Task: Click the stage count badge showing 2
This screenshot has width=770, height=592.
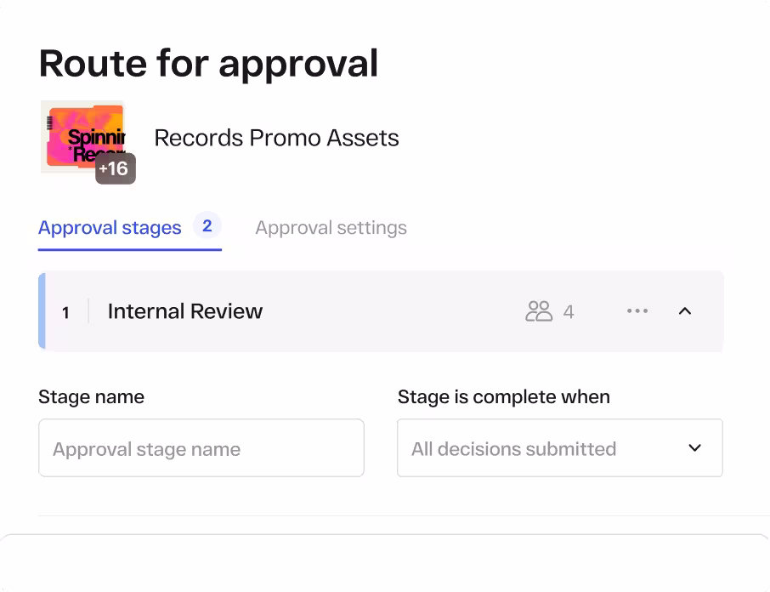Action: pos(207,226)
